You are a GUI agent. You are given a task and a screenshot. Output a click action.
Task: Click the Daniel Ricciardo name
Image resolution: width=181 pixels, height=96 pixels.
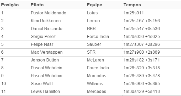pos(46,29)
